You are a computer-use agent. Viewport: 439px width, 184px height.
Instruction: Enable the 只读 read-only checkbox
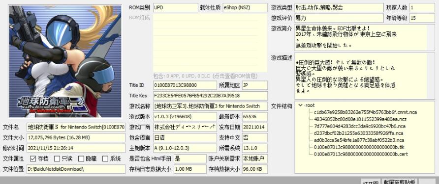tap(57, 158)
